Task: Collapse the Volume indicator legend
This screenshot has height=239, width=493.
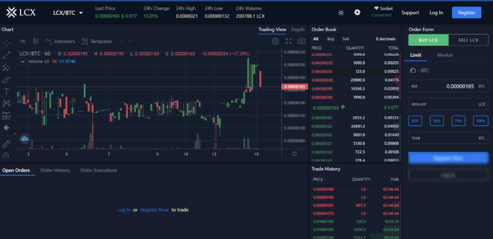Action: tap(22, 61)
